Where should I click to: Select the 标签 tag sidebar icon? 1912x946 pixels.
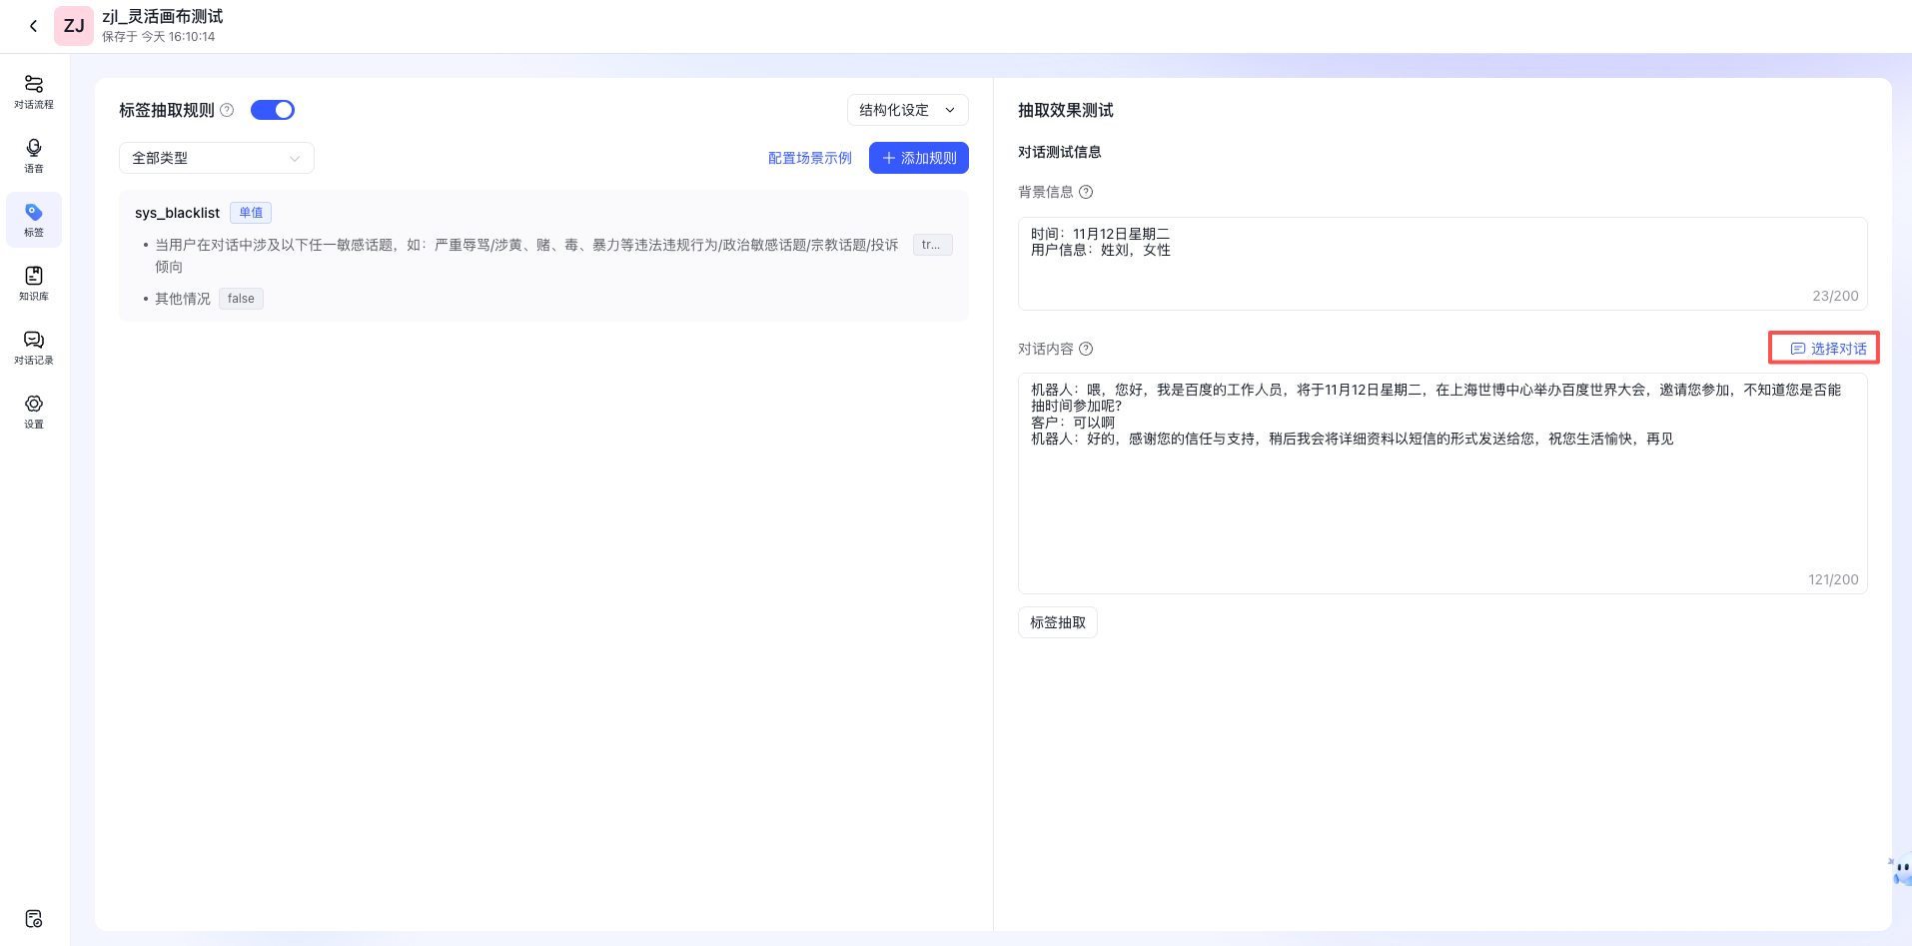34,219
